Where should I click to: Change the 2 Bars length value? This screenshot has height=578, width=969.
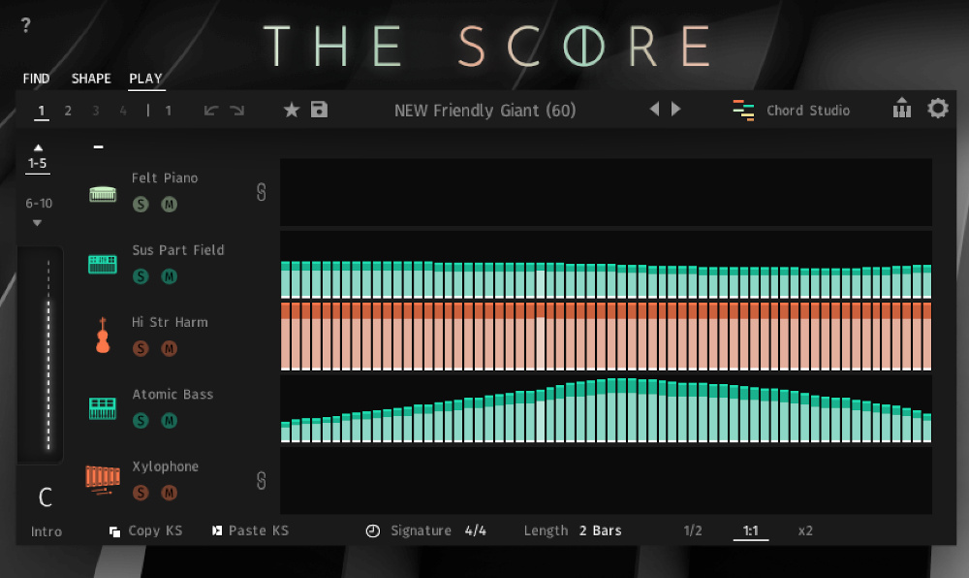[x=601, y=531]
